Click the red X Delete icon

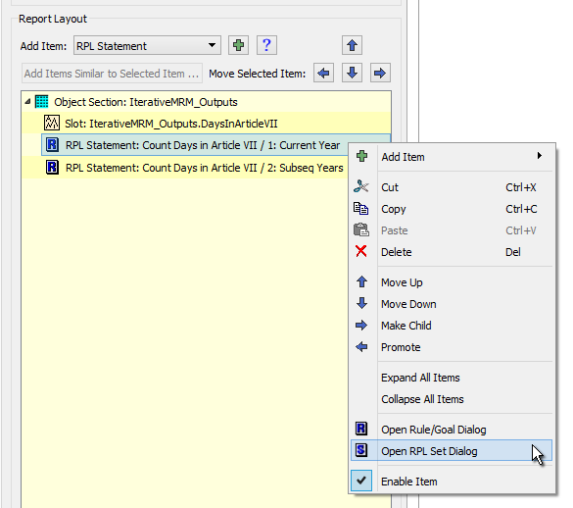361,251
